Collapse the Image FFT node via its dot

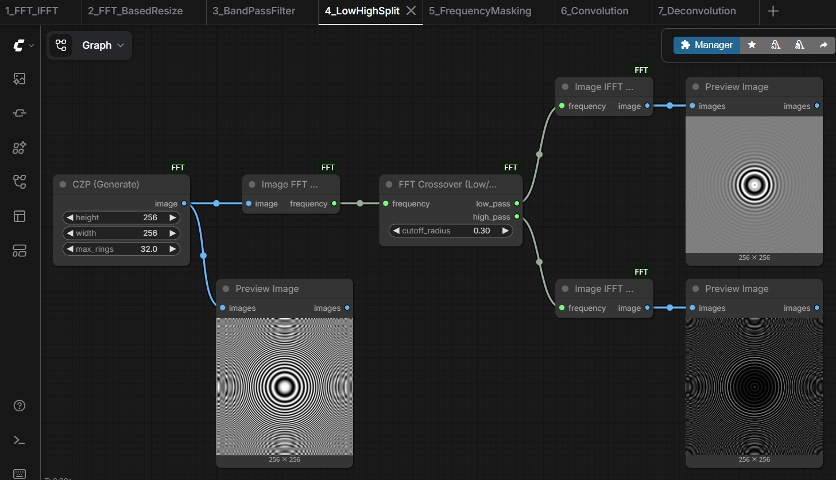(x=252, y=185)
